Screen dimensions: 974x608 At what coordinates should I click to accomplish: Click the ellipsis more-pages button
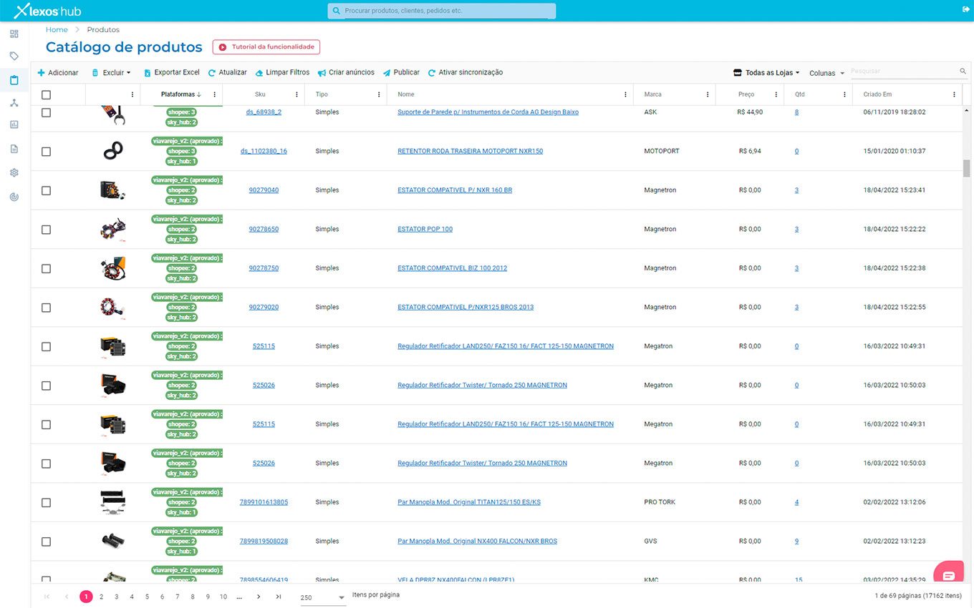(239, 597)
